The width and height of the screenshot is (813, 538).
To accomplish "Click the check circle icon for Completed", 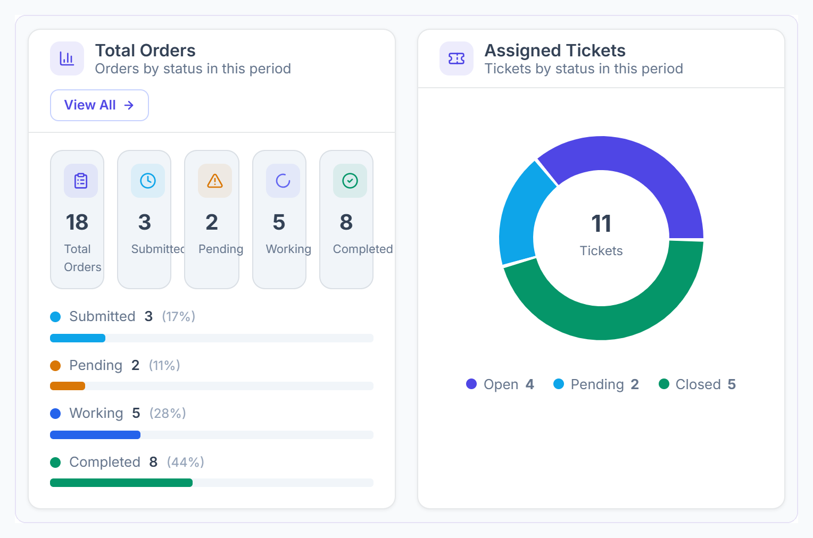I will (350, 181).
